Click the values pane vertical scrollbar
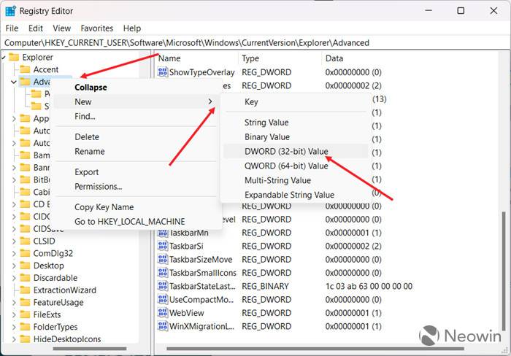Screen dimensions: 511x356 (502, 255)
